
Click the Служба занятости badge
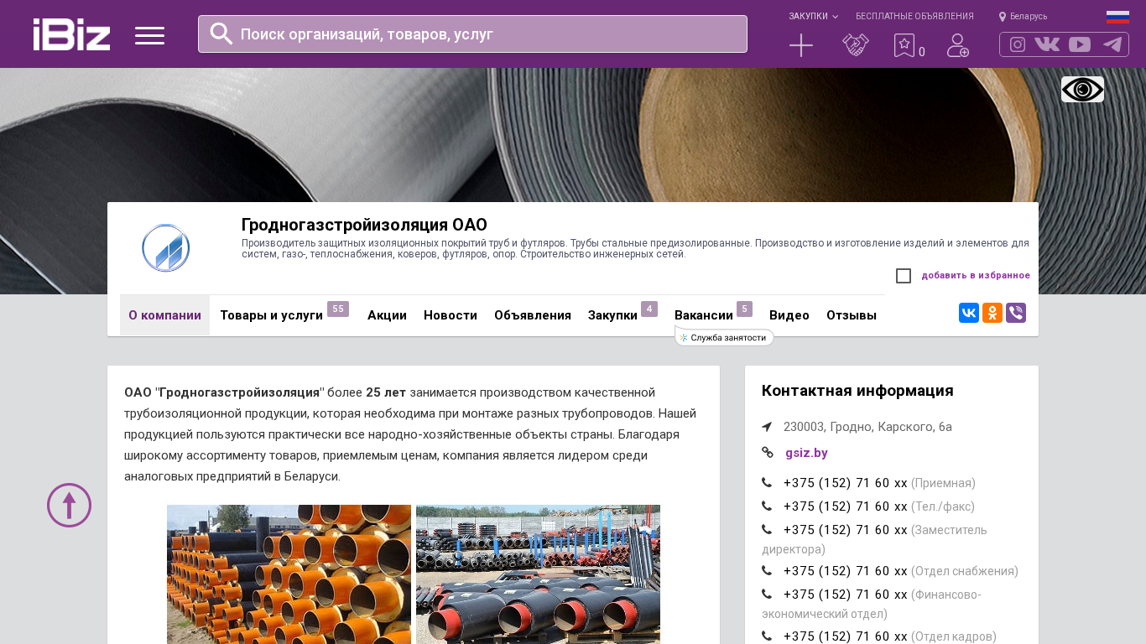pos(724,337)
